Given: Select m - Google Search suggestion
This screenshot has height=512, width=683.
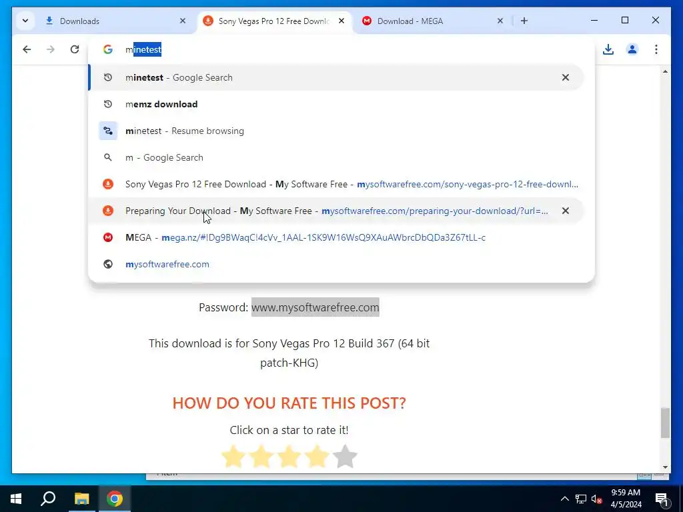Looking at the screenshot, I should point(335,157).
